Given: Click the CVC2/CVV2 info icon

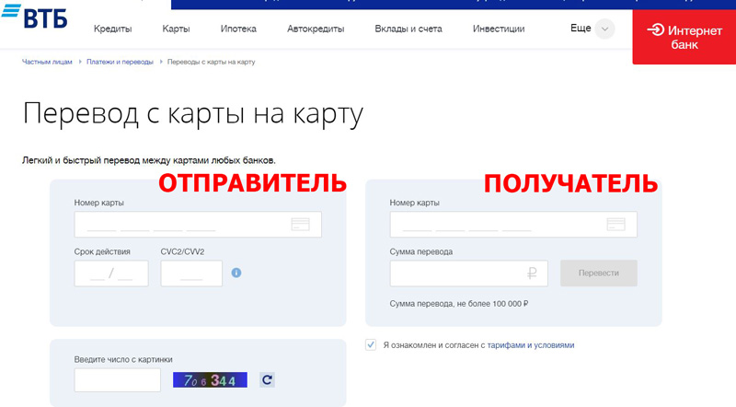Looking at the screenshot, I should click(236, 273).
